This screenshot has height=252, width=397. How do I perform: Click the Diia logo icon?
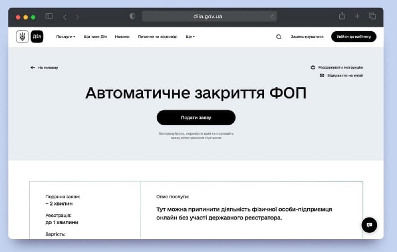(x=37, y=37)
